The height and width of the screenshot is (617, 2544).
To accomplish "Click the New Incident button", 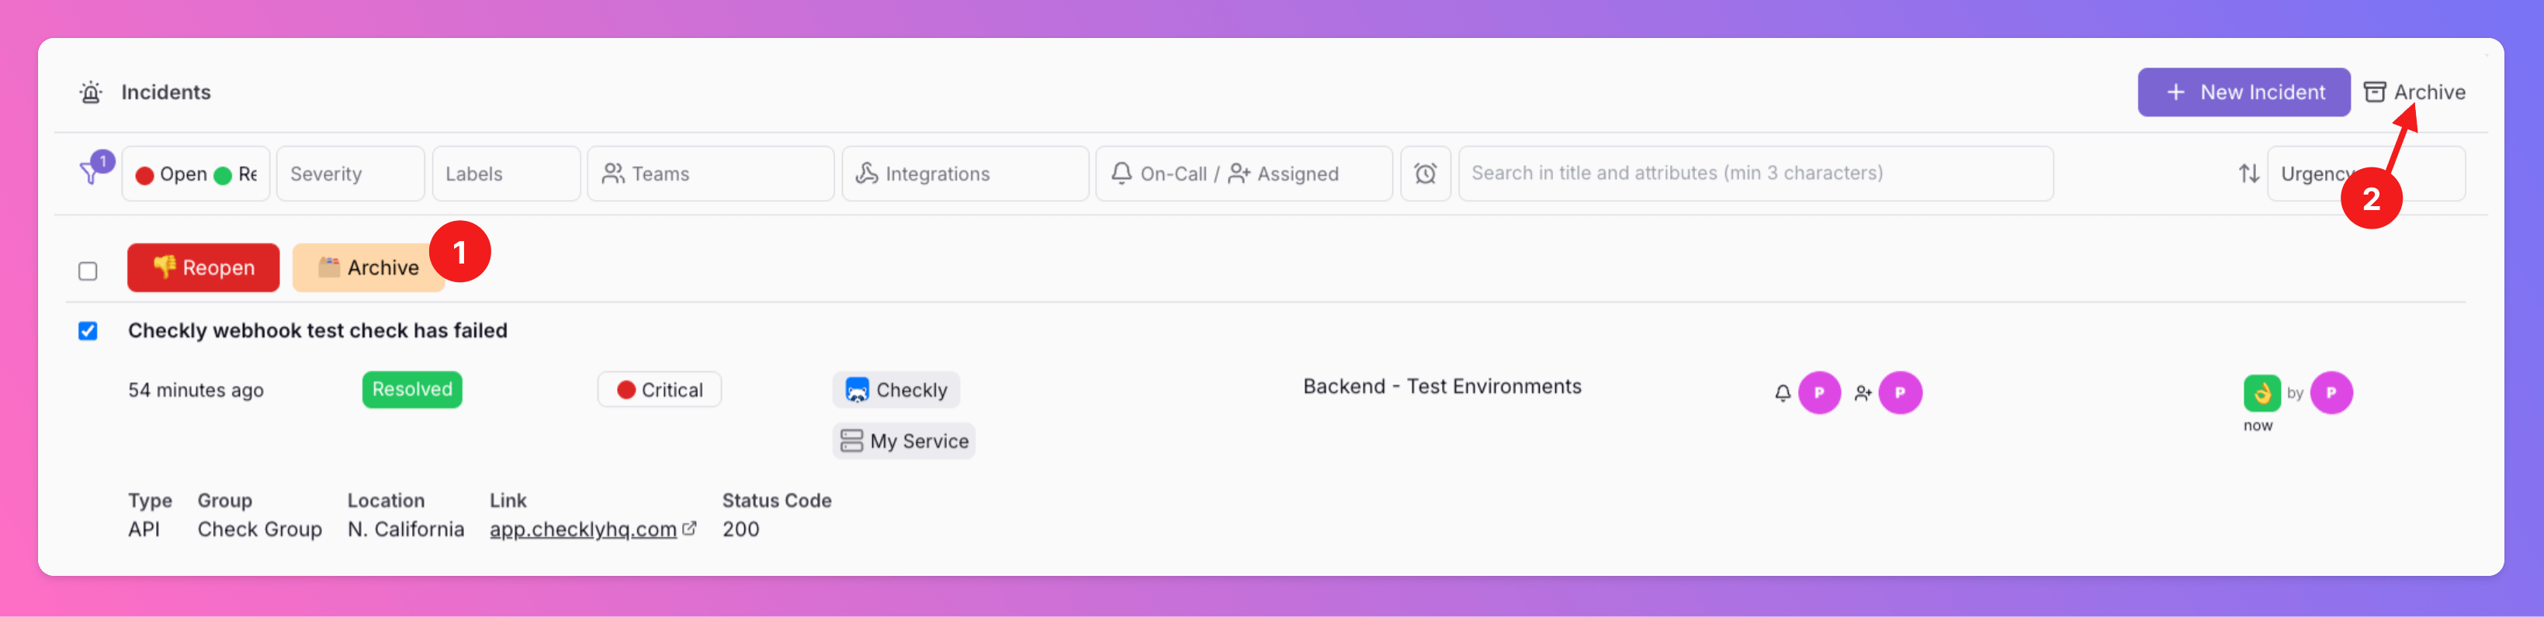I will point(2243,93).
